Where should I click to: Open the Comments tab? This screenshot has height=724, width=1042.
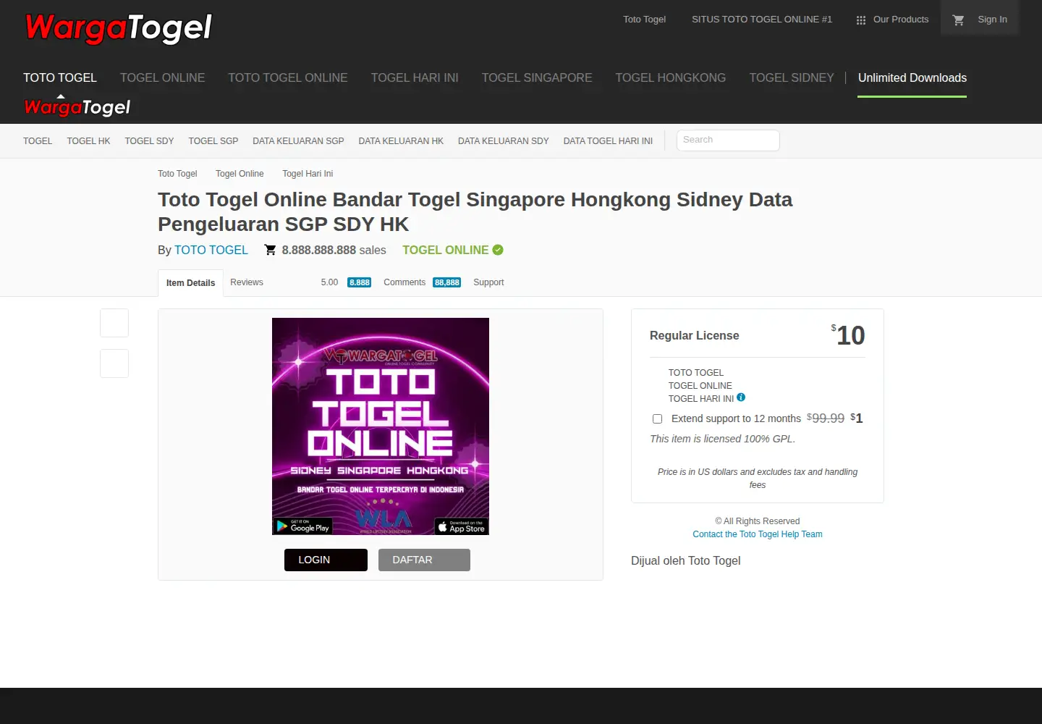pyautogui.click(x=404, y=282)
